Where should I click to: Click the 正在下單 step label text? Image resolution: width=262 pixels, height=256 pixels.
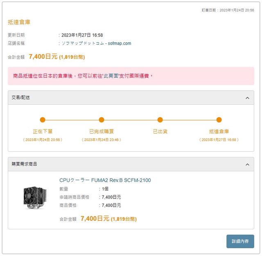(43, 132)
